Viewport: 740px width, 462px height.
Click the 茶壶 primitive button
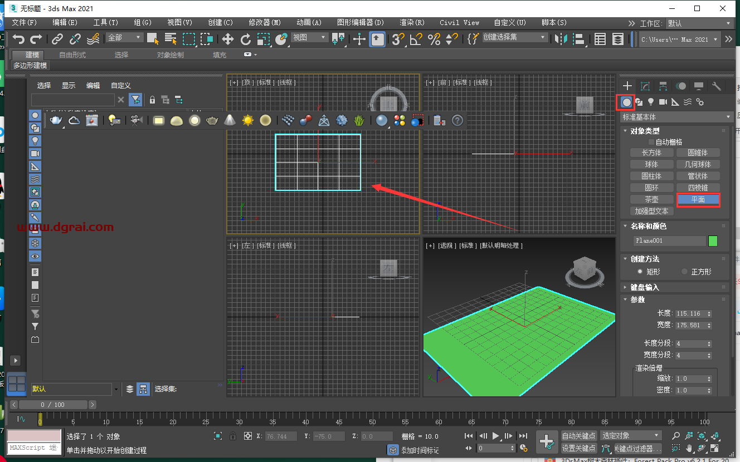651,199
